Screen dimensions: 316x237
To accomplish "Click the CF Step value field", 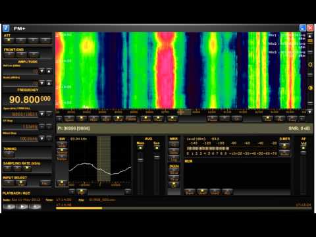I will pyautogui.click(x=20, y=126).
